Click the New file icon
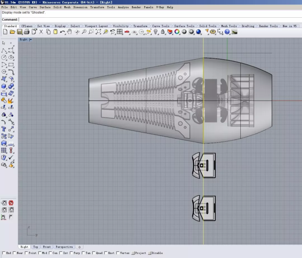The image size is (302, 258). click(x=5, y=32)
